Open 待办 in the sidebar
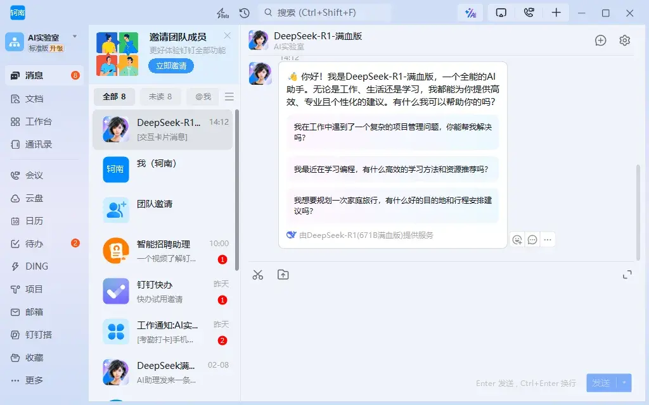 click(x=44, y=244)
